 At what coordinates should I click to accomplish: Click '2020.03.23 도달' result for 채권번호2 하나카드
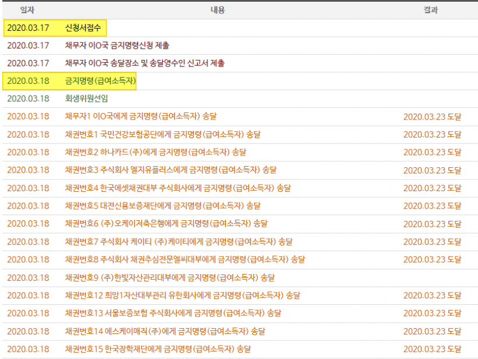point(433,152)
